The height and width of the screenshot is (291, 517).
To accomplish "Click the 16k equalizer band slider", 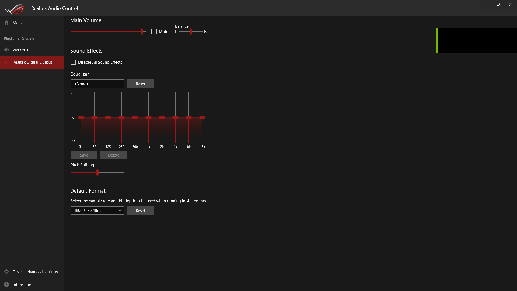I will [202, 117].
